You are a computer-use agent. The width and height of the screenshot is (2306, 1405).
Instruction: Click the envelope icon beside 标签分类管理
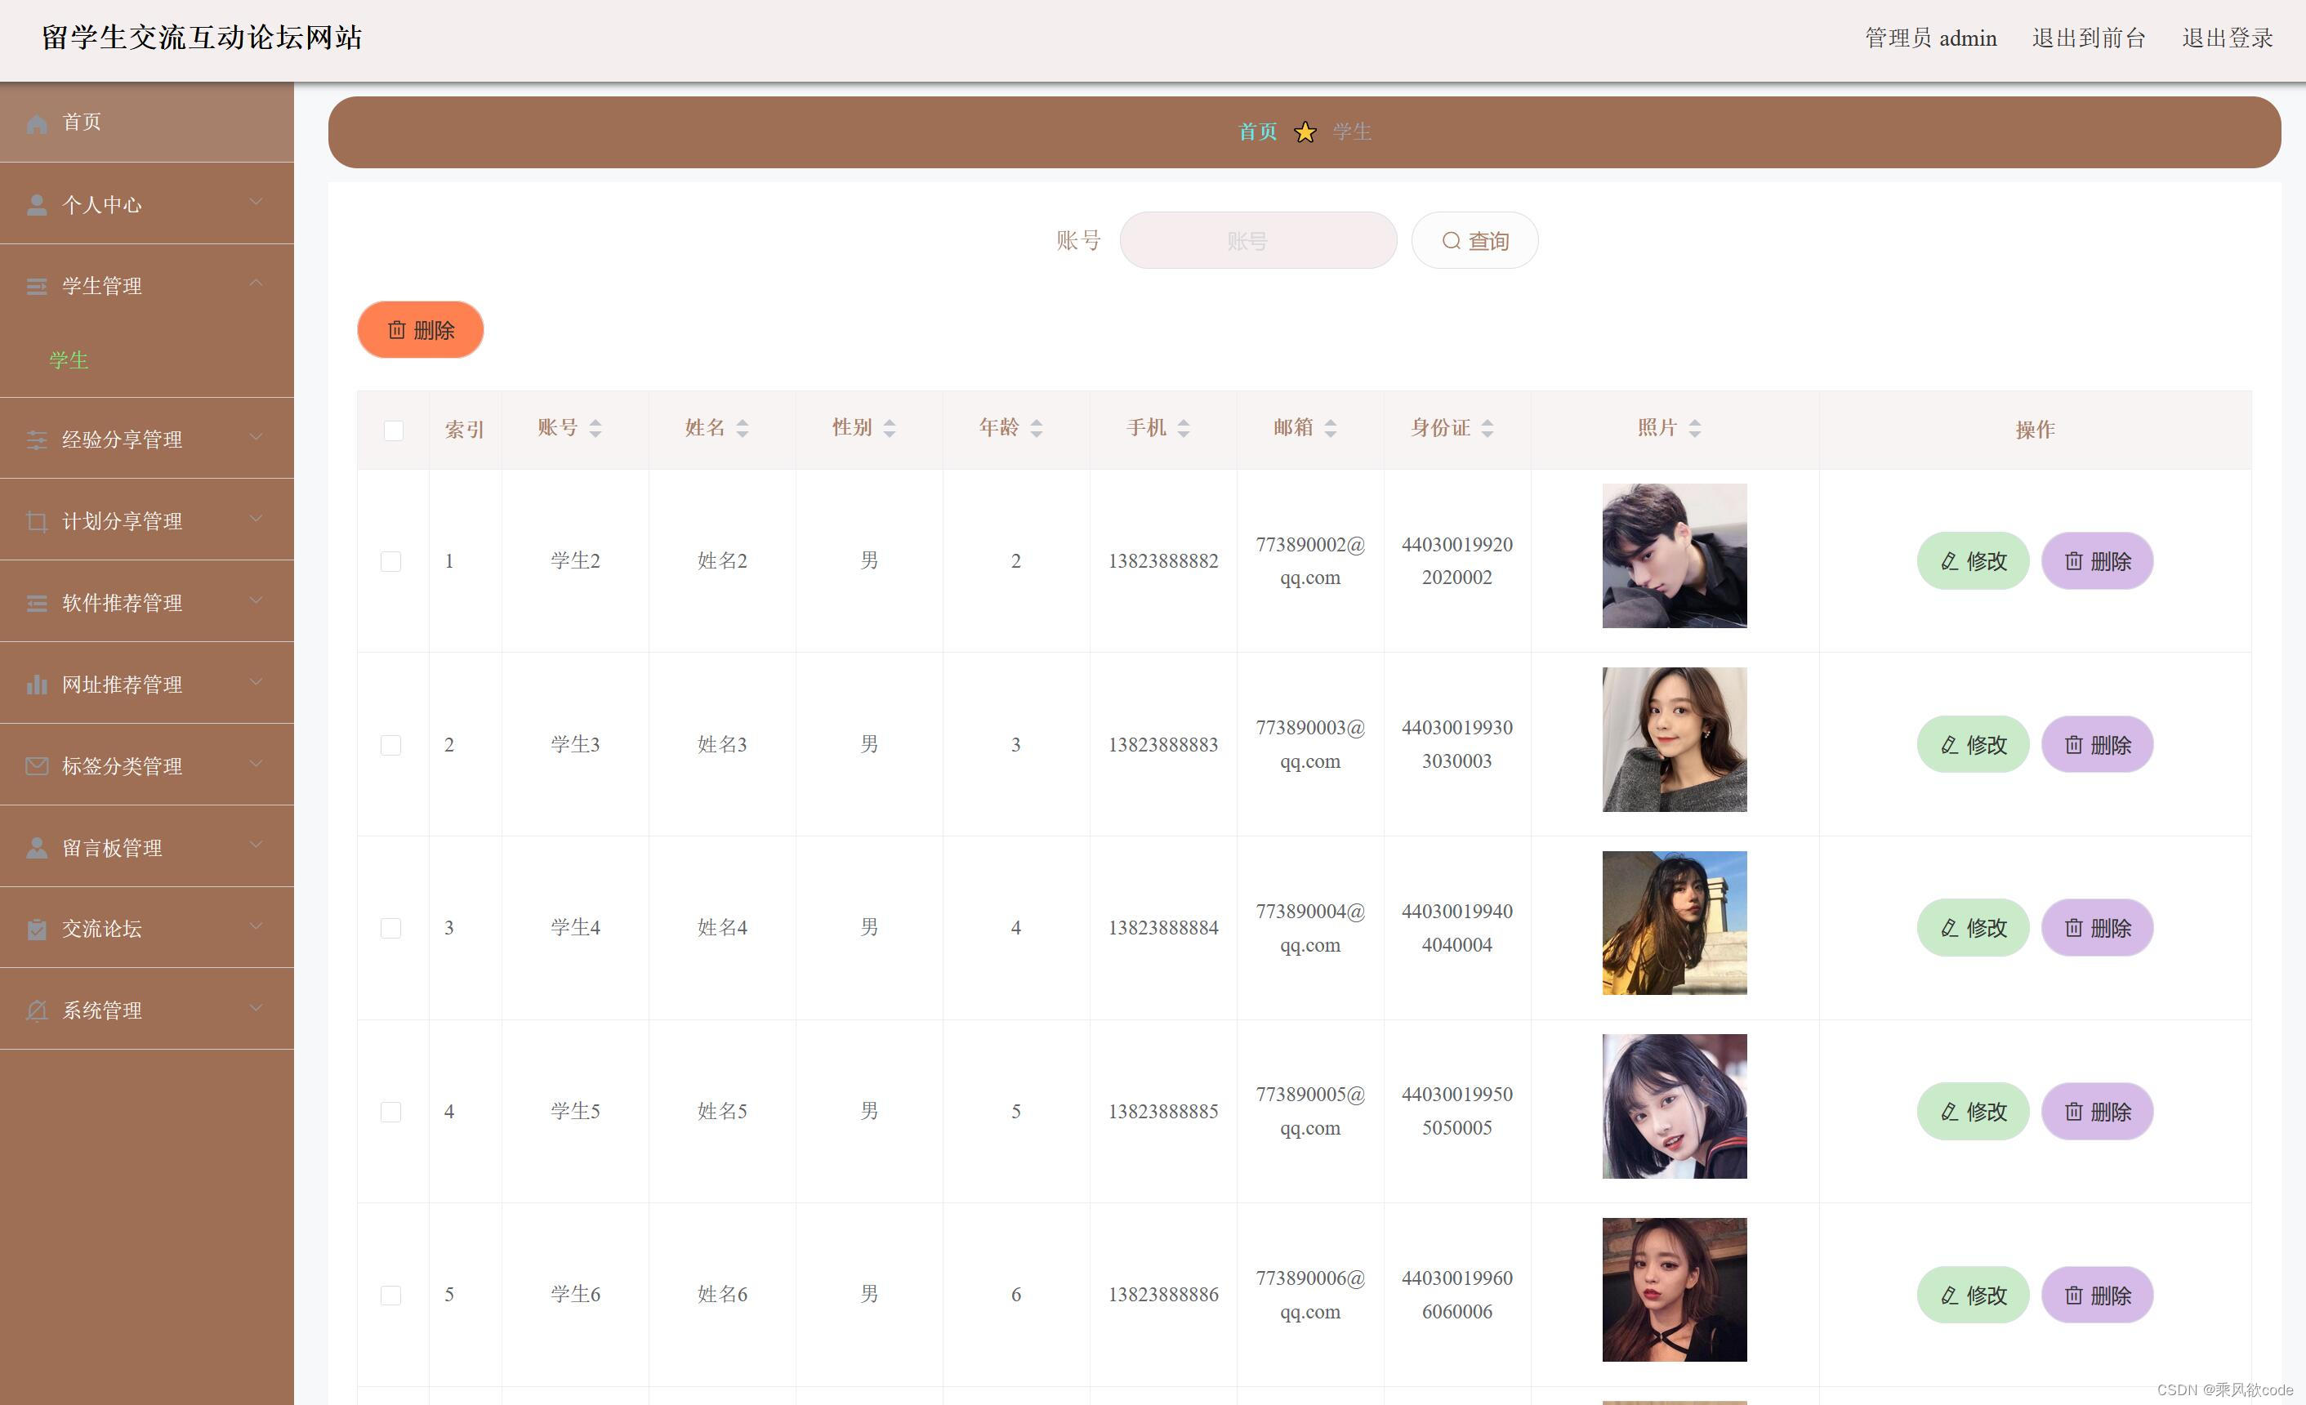37,766
